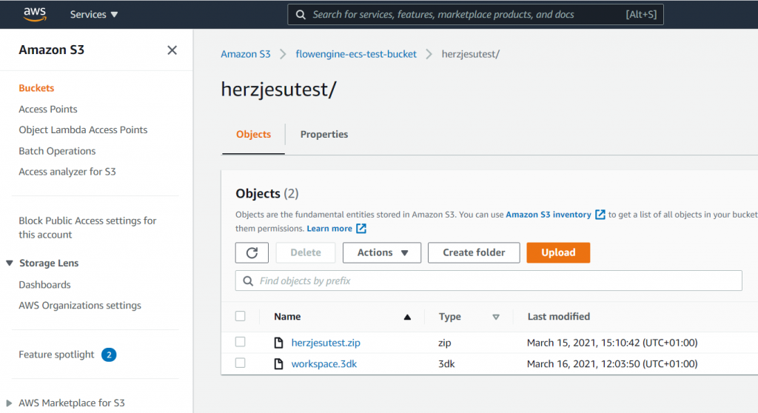Image resolution: width=758 pixels, height=413 pixels.
Task: Click the Create folder button
Action: 474,253
